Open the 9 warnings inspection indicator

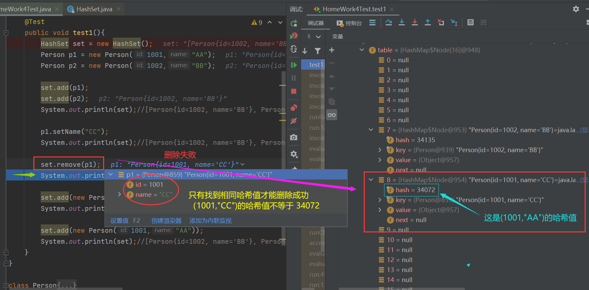tap(257, 22)
